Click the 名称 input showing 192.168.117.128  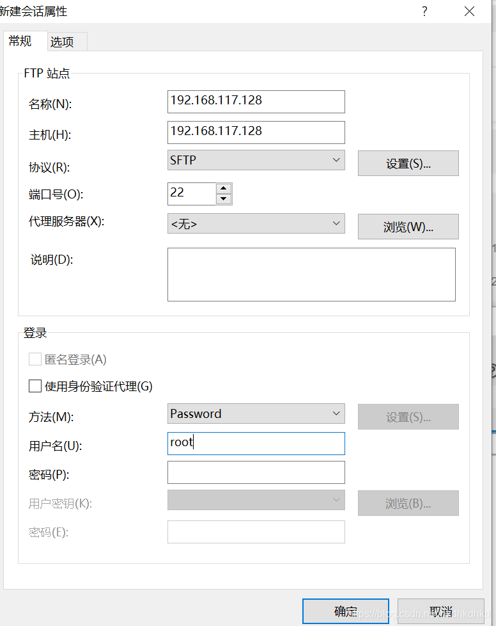256,101
